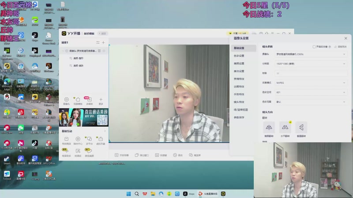Open the camera device dropdown (C930c)
The image size is (353, 198).
coord(311,54)
